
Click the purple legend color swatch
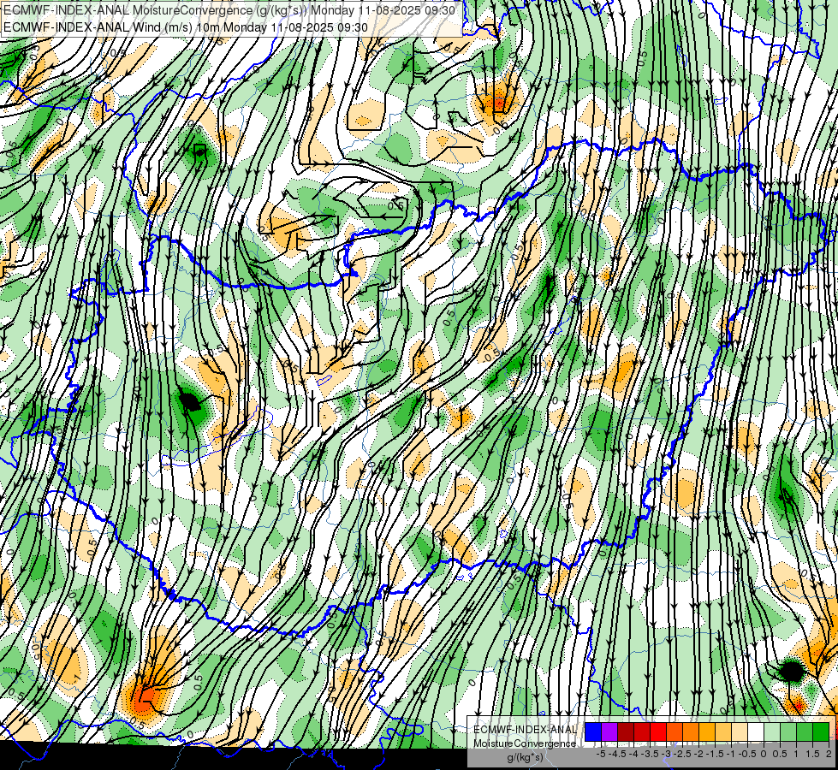tap(609, 732)
